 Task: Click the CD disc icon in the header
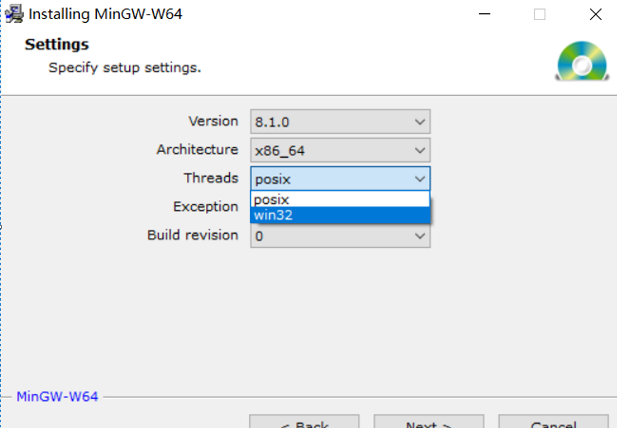coord(582,61)
